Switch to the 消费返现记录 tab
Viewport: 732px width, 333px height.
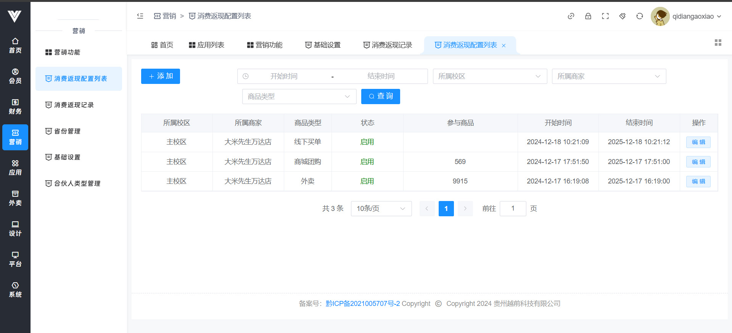point(388,45)
